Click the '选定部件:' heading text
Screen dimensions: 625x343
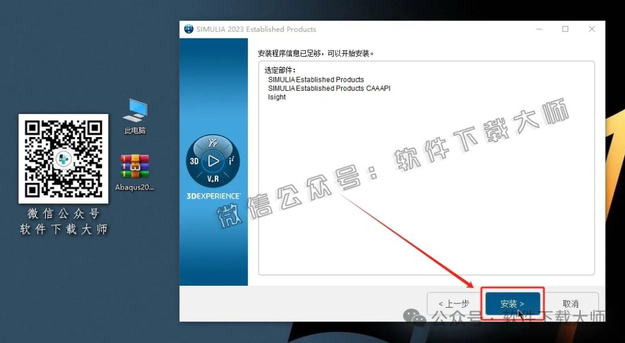pos(280,71)
